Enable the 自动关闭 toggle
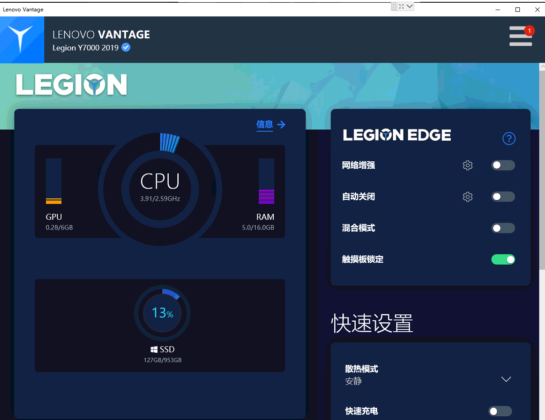Viewport: 545px width, 420px height. (503, 197)
